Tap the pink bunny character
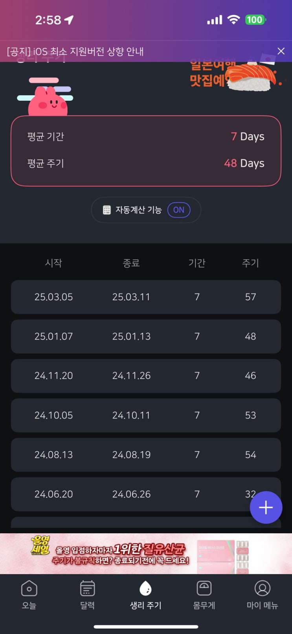The height and width of the screenshot is (634, 292). [x=48, y=102]
